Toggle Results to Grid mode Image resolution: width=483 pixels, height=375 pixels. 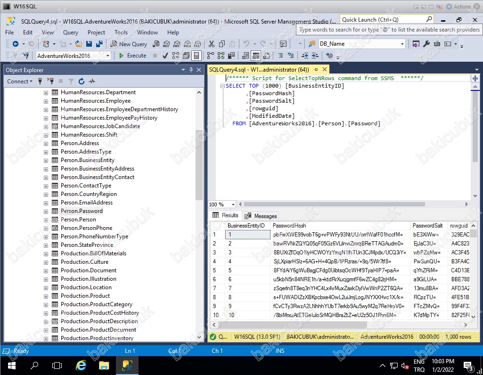coord(256,56)
